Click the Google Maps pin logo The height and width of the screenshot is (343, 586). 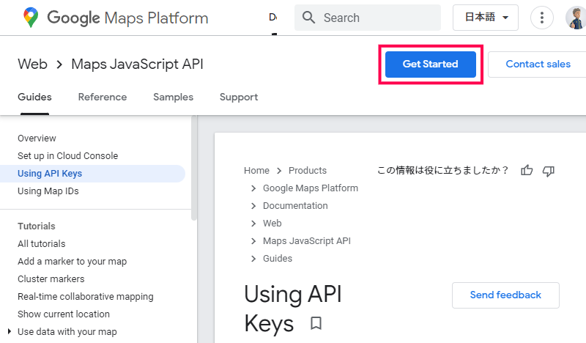coord(31,17)
